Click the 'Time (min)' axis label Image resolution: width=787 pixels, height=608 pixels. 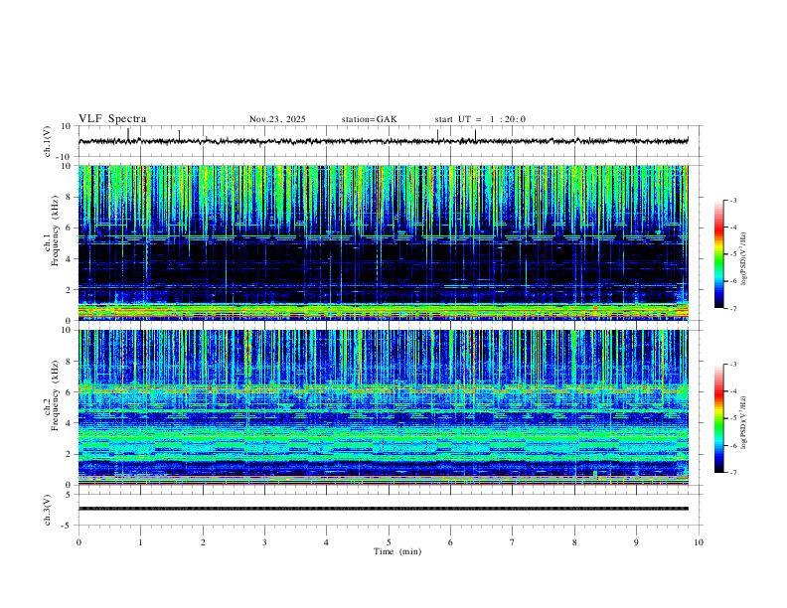tap(397, 551)
